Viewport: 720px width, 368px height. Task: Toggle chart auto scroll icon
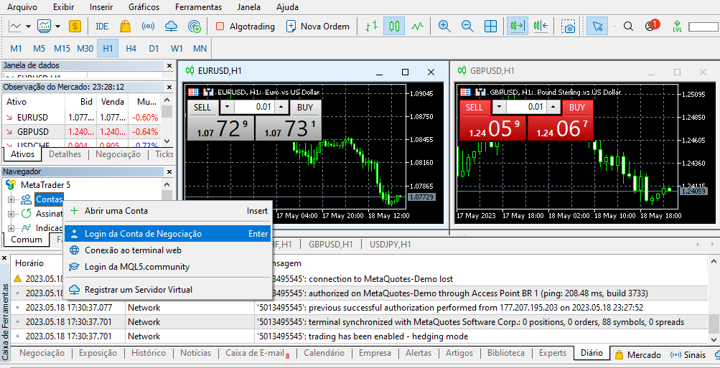518,26
